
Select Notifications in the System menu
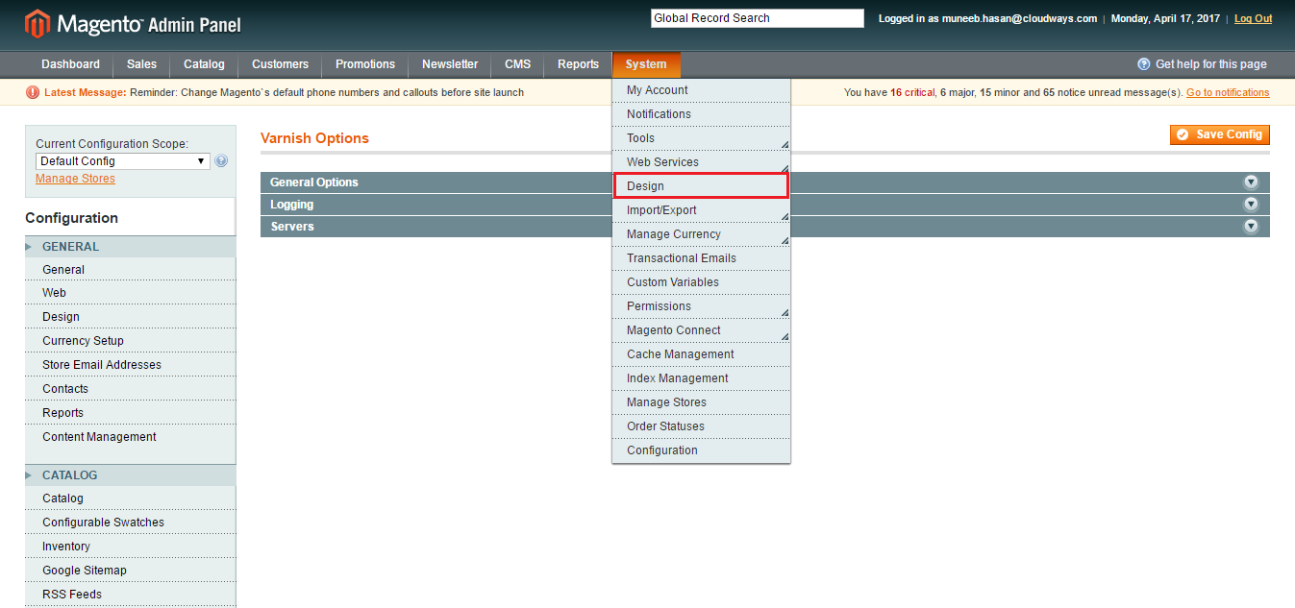pyautogui.click(x=701, y=114)
